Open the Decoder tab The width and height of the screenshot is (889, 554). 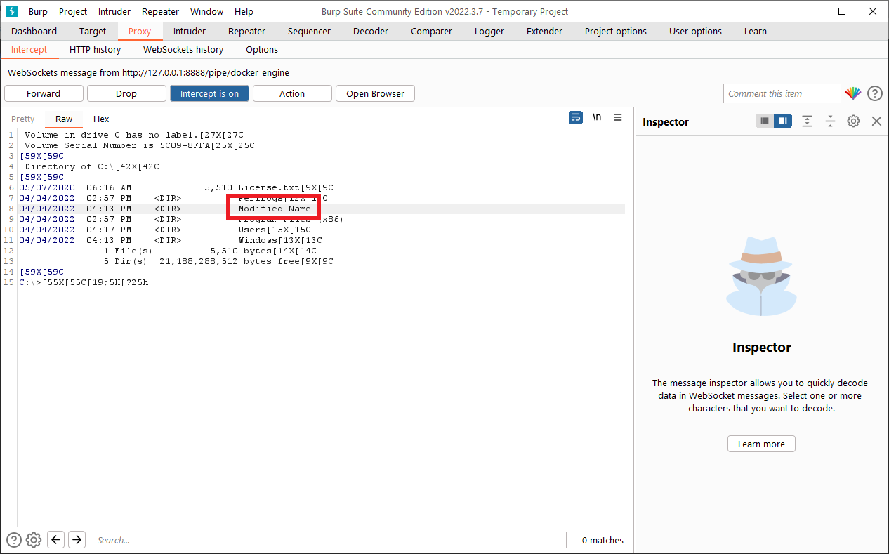coord(371,31)
